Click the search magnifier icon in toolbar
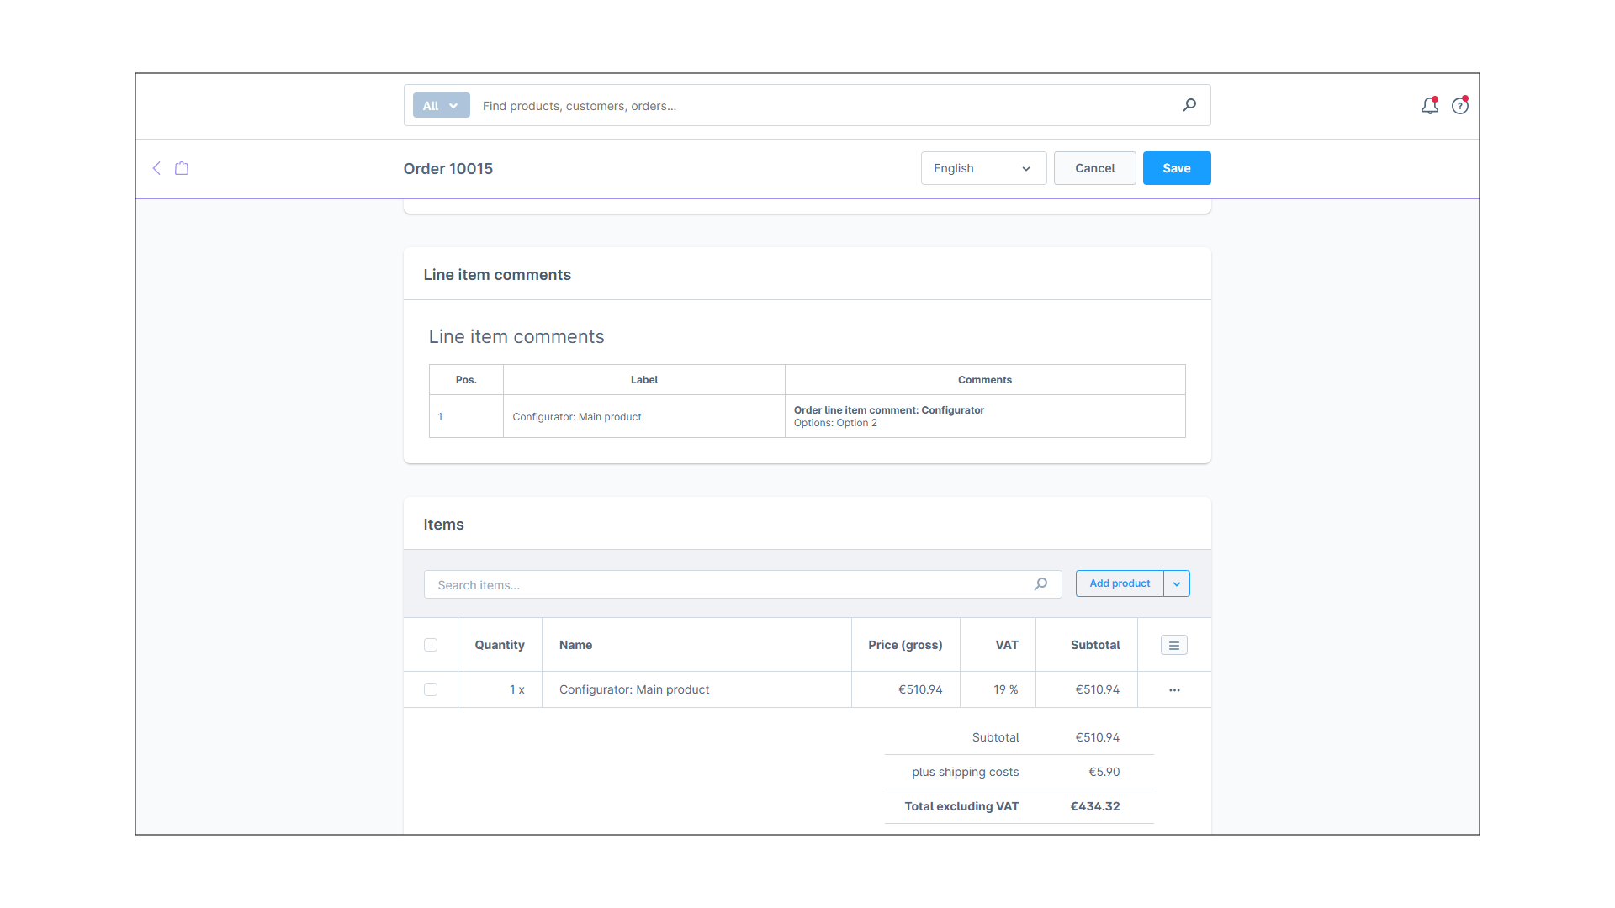 tap(1190, 104)
